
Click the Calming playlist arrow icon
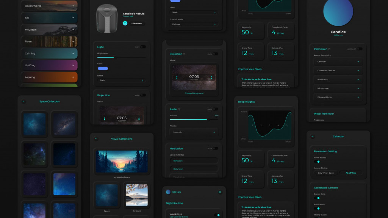[x=73, y=53]
